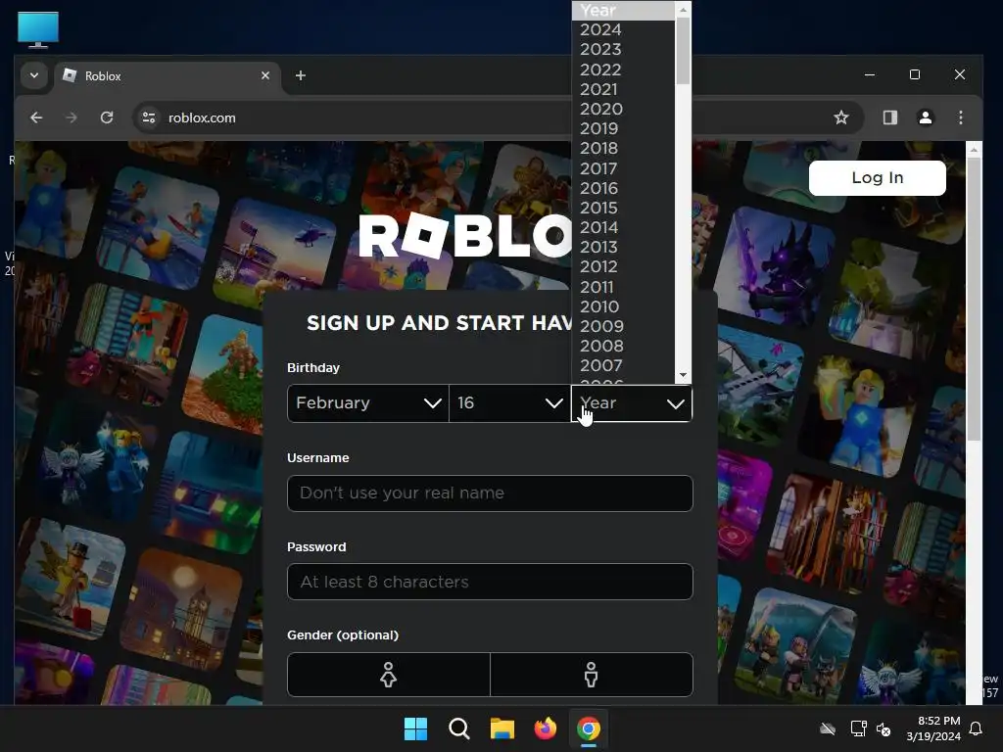Pick 2011 in the year list
The width and height of the screenshot is (1003, 752).
[622, 287]
